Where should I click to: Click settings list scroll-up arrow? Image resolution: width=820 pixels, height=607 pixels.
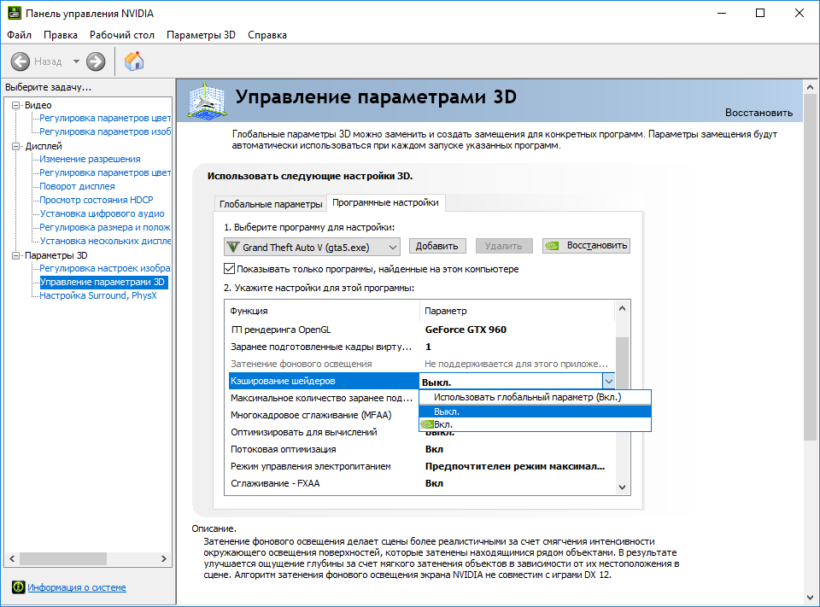click(623, 308)
